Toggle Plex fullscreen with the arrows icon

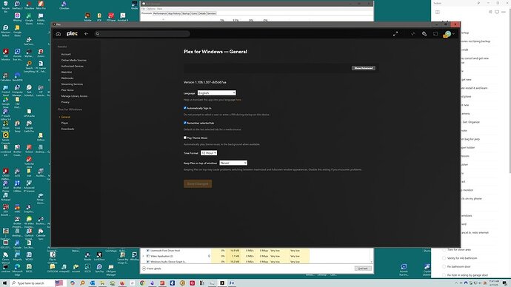coord(395,34)
